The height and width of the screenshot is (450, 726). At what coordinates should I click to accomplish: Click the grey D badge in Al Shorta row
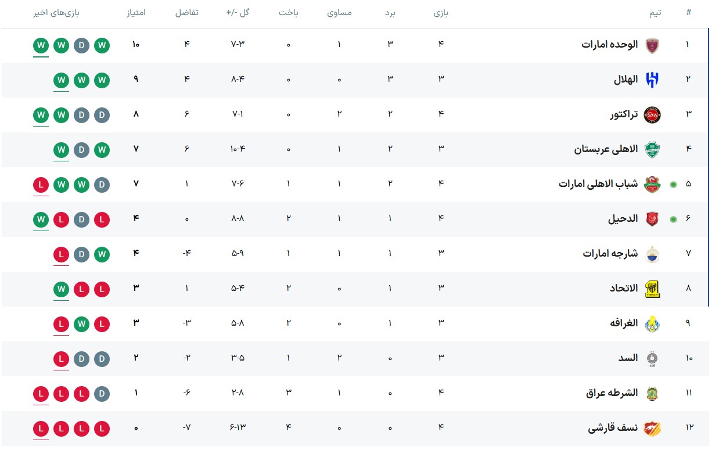point(102,394)
